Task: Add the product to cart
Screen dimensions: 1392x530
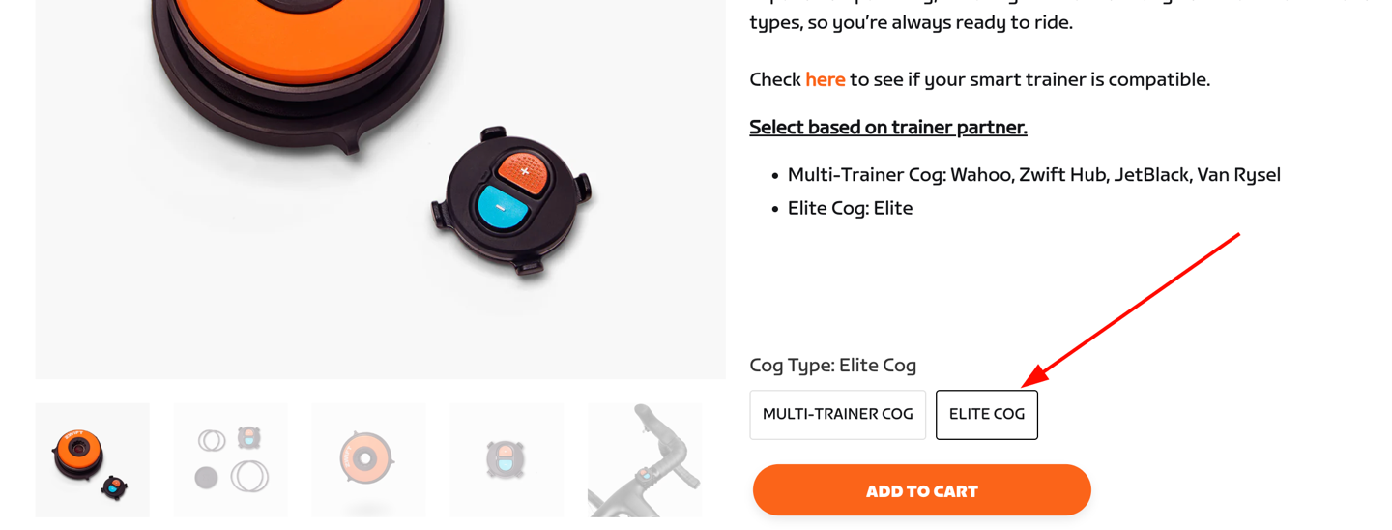Action: point(922,490)
